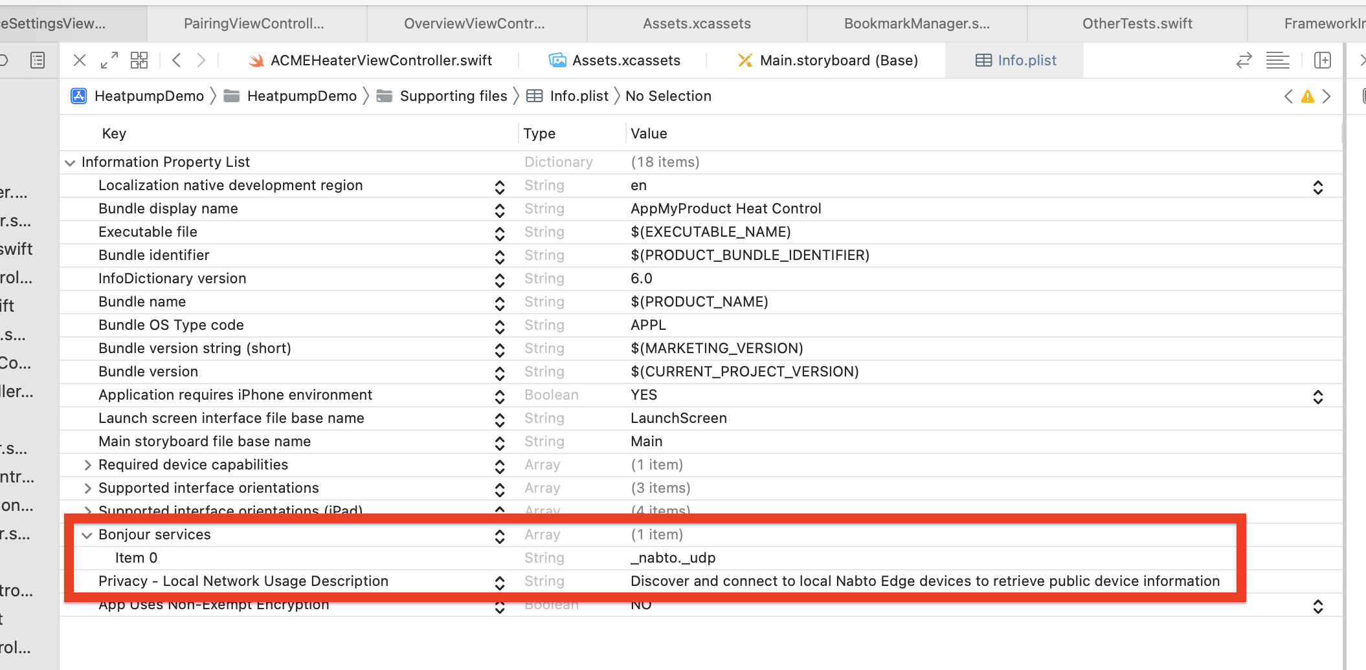Image resolution: width=1366 pixels, height=670 pixels.
Task: Click the Supporting files breadcrumb
Action: pos(453,96)
